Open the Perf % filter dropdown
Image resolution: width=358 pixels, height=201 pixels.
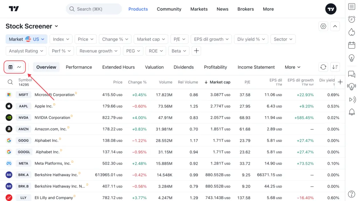[61, 51]
